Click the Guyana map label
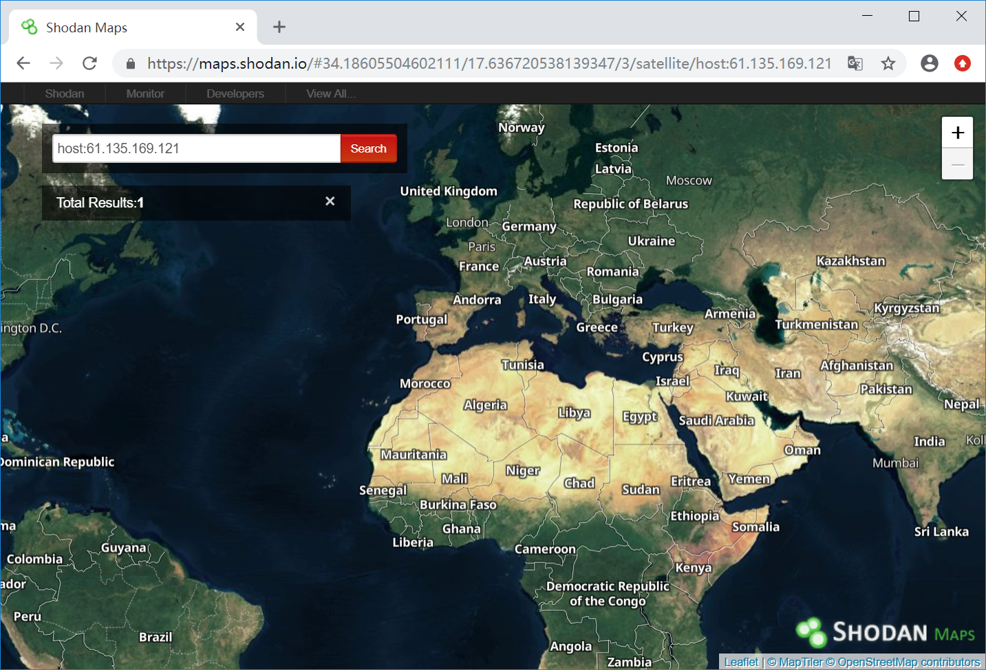Image resolution: width=986 pixels, height=670 pixels. pyautogui.click(x=124, y=548)
